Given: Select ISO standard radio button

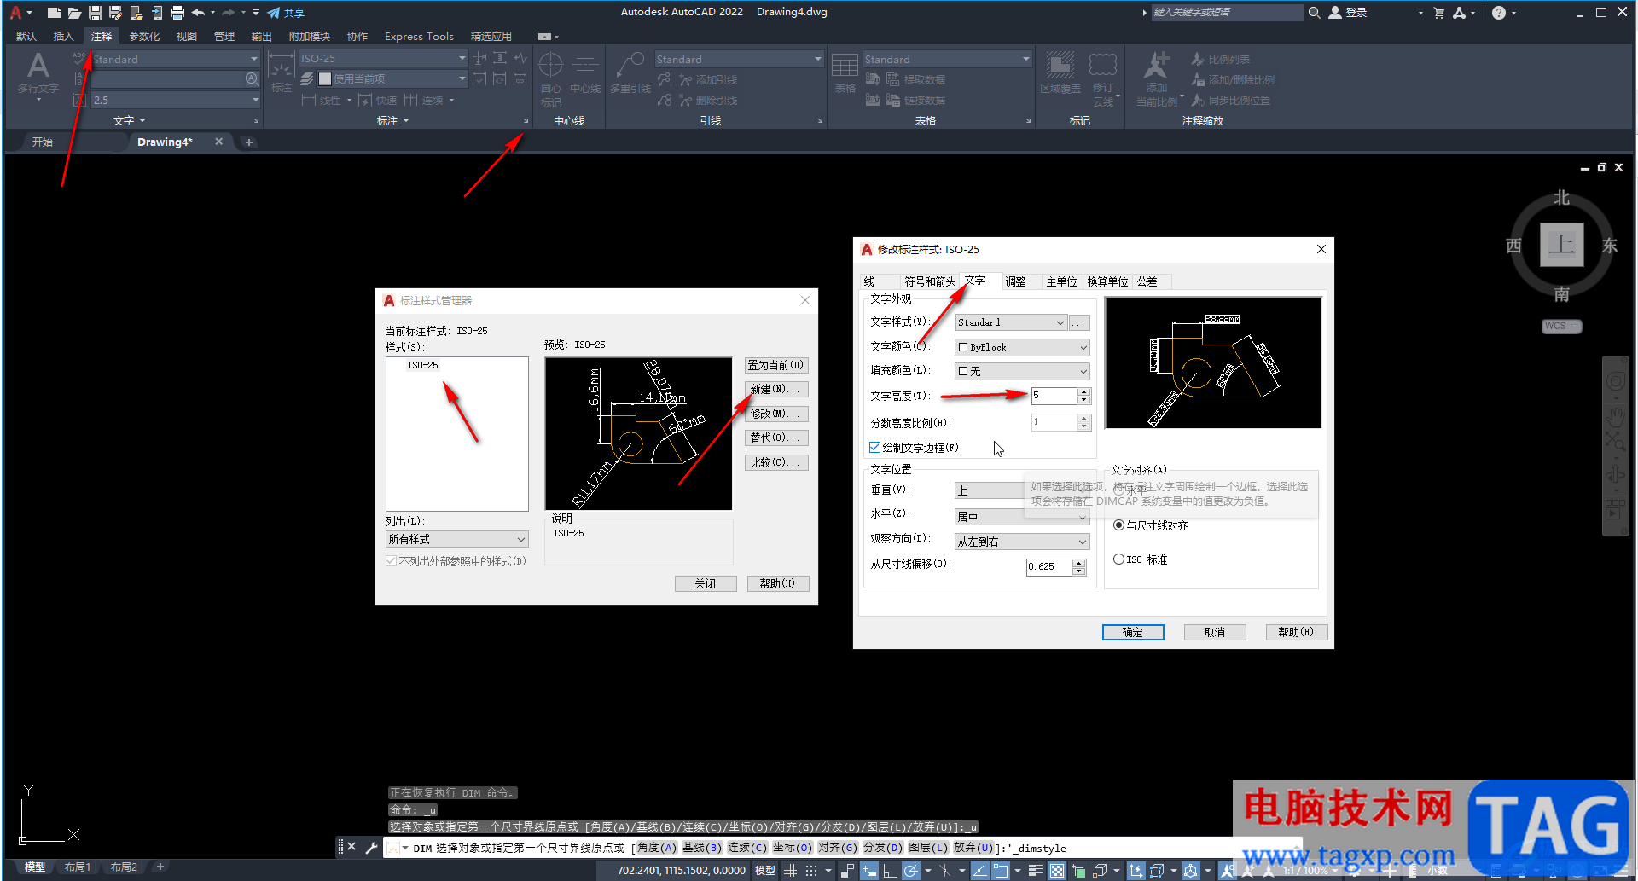Looking at the screenshot, I should pyautogui.click(x=1118, y=559).
